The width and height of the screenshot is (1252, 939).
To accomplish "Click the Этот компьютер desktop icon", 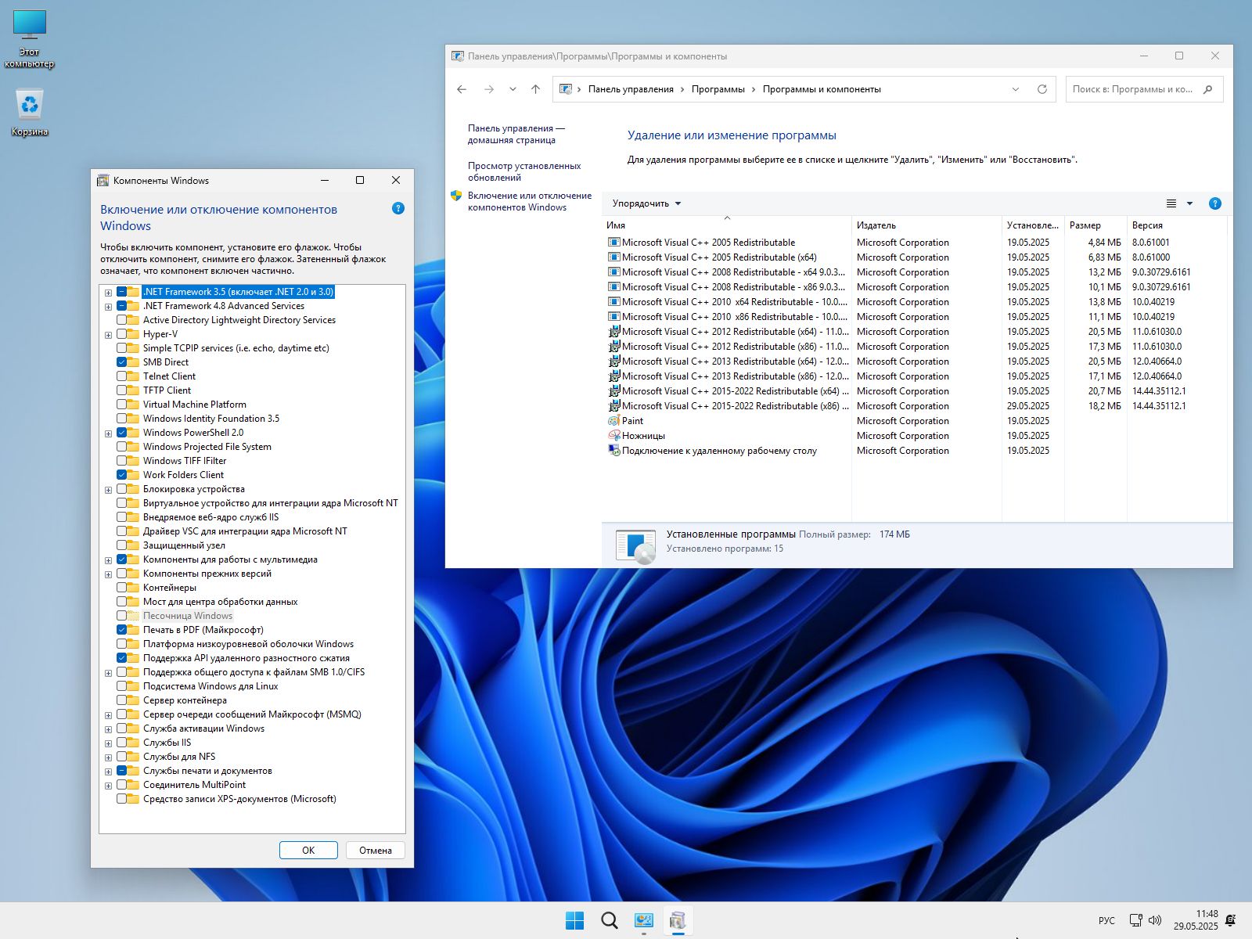I will click(x=30, y=39).
